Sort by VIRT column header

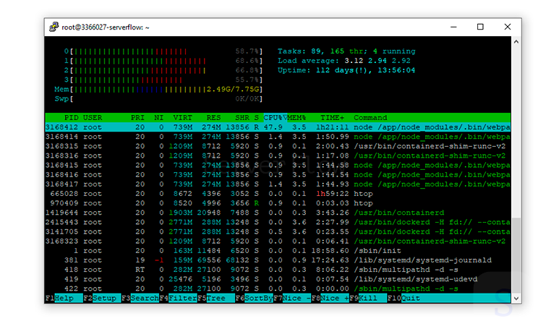tap(182, 118)
